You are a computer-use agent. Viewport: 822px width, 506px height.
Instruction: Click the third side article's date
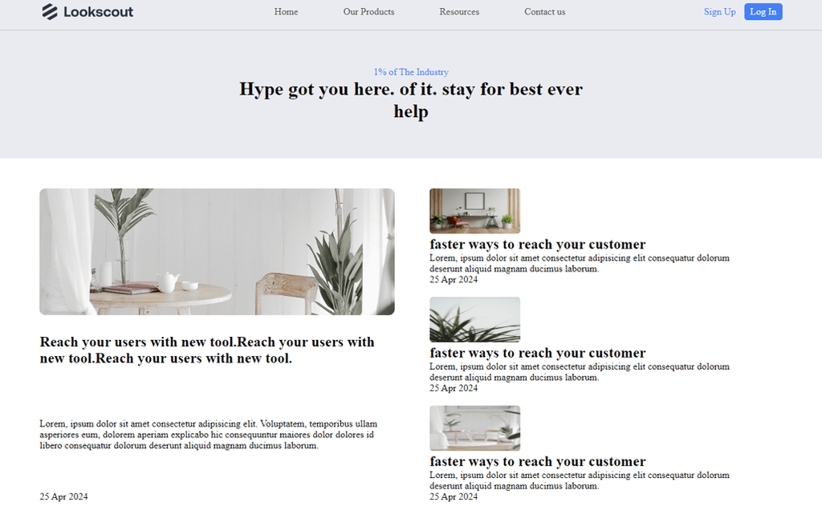454,496
